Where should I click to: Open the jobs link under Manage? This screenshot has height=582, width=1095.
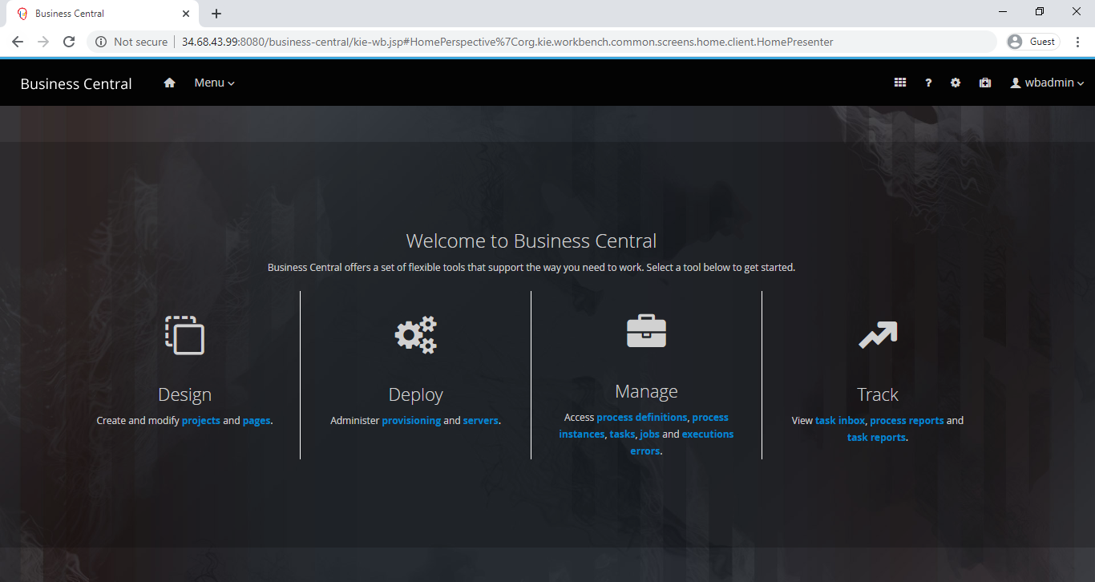click(649, 434)
